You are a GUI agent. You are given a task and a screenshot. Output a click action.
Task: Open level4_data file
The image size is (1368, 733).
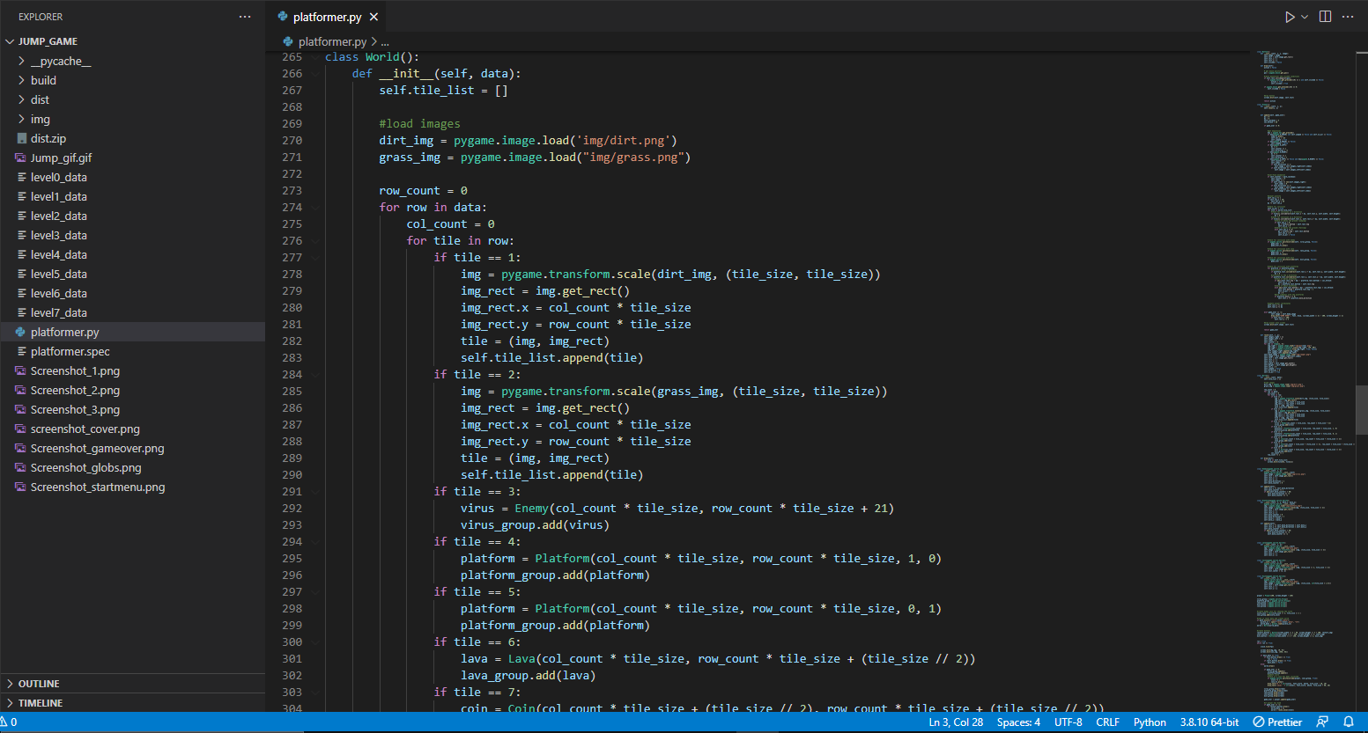click(x=59, y=254)
